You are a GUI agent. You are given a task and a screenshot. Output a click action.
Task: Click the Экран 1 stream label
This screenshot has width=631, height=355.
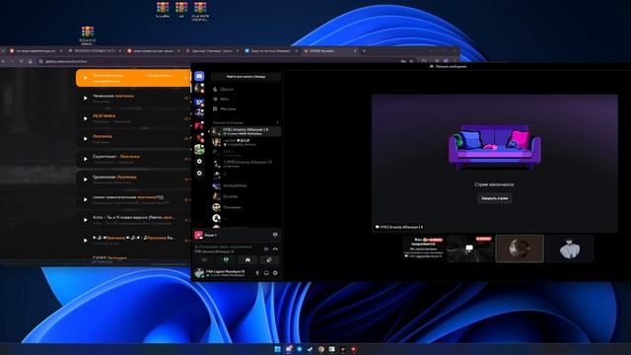coord(210,235)
